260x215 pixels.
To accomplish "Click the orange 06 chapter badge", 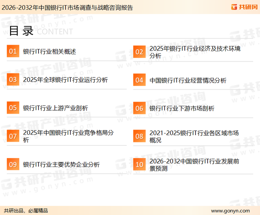I will pos(139,108).
